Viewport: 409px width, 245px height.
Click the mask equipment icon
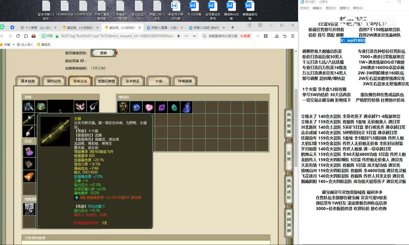point(80,107)
